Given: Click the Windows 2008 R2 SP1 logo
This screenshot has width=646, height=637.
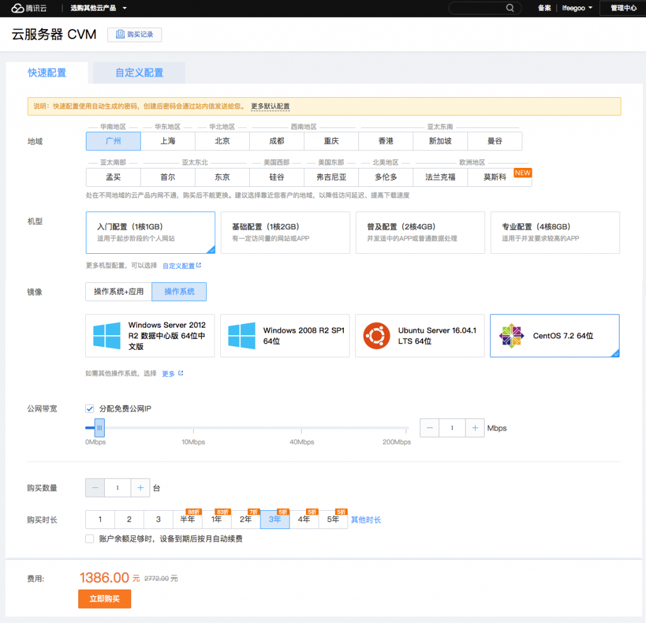Looking at the screenshot, I should (x=242, y=336).
